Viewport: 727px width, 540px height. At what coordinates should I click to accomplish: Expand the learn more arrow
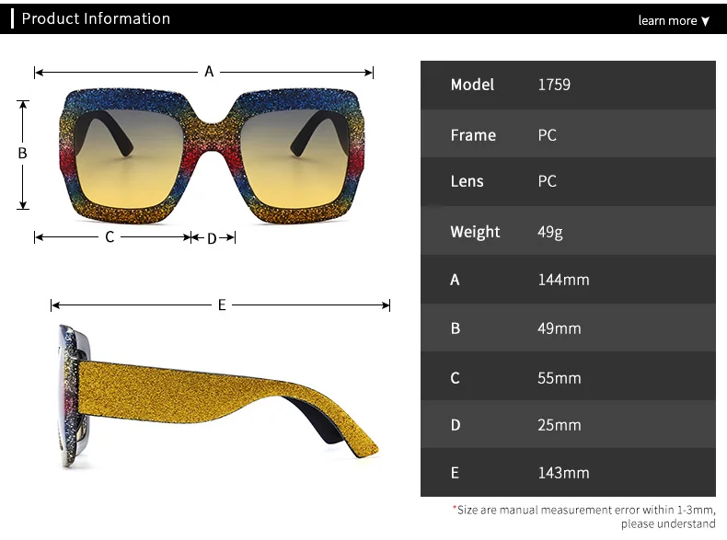tap(705, 21)
